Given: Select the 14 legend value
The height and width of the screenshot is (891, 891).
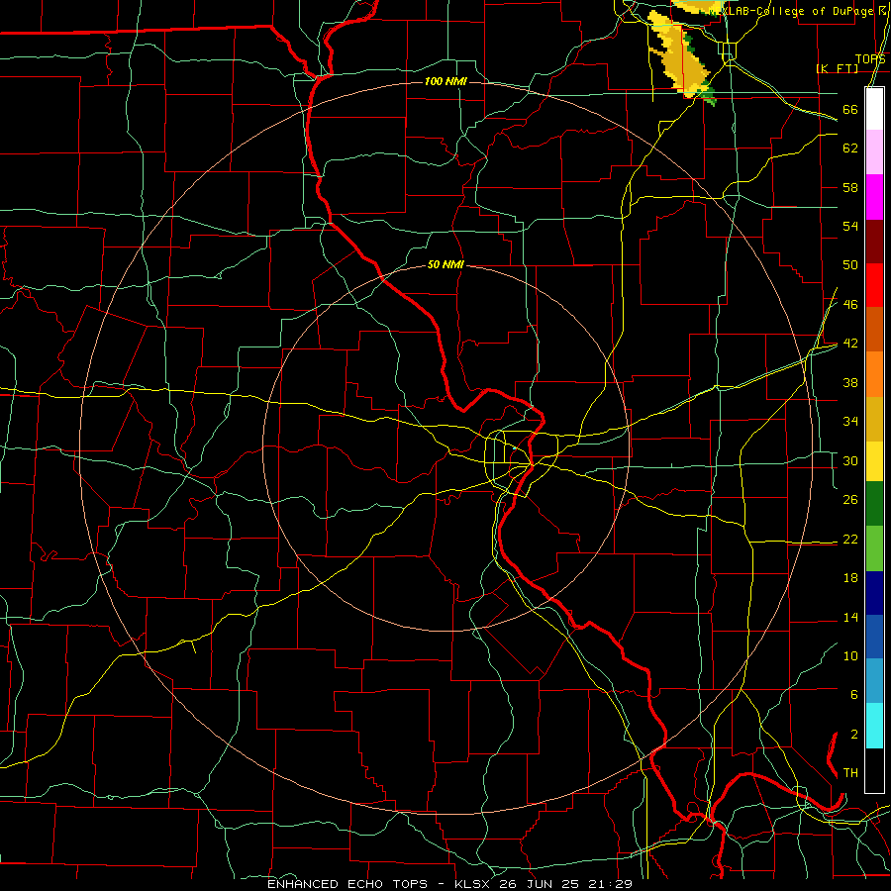Looking at the screenshot, I should [850, 617].
